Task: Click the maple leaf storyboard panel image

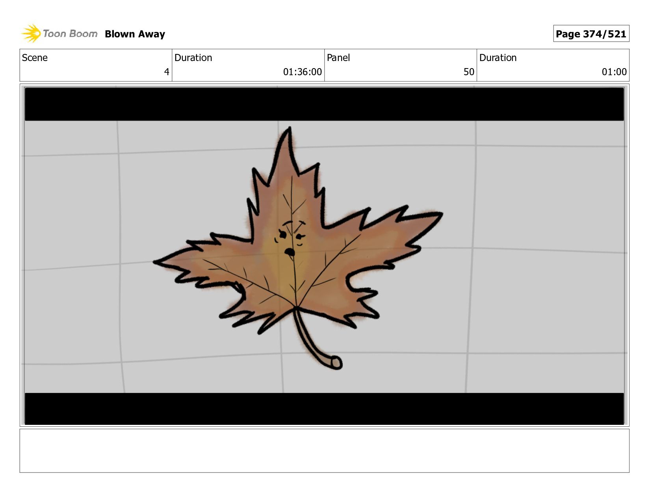Action: coord(324,256)
